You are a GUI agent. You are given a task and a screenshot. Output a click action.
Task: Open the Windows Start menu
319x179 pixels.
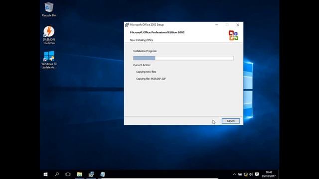[45, 174]
